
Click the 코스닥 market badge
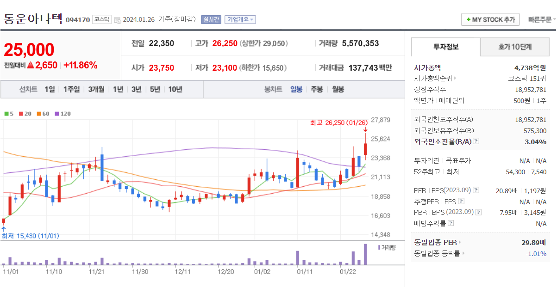pyautogui.click(x=101, y=19)
